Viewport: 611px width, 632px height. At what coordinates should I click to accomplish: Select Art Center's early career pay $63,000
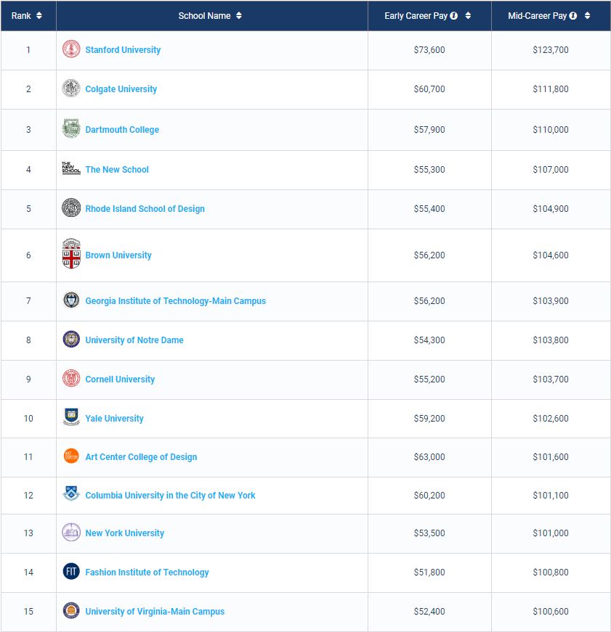coord(429,457)
